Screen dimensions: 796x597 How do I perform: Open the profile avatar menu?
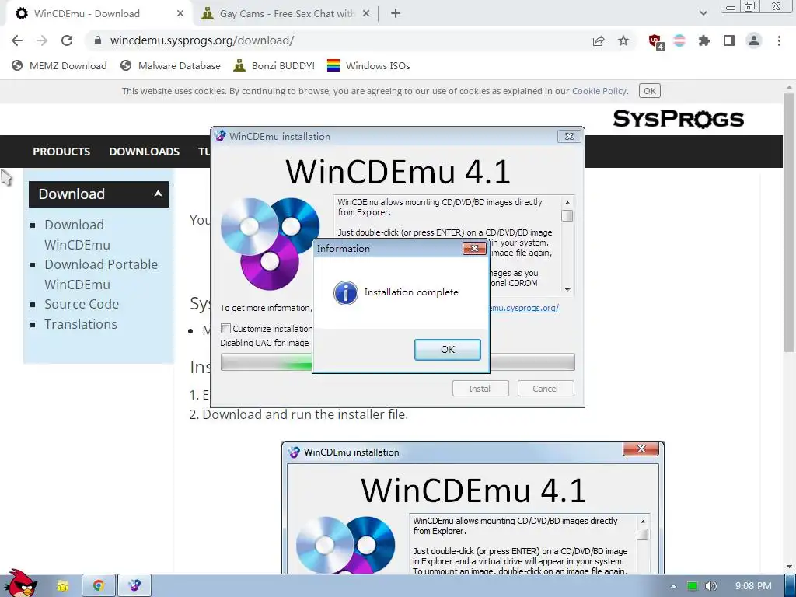click(754, 40)
